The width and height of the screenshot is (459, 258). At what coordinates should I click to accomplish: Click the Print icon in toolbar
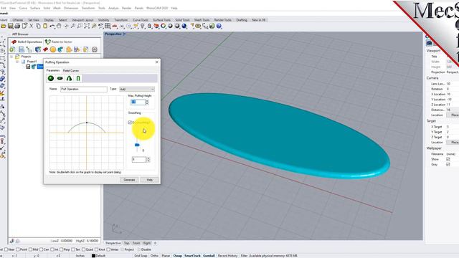pos(17,26)
